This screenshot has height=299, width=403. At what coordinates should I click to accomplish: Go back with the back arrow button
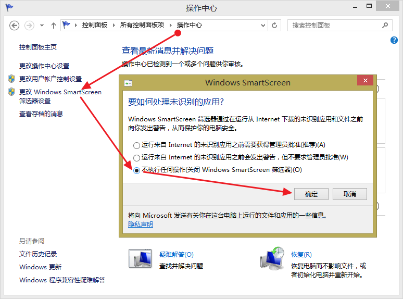pyautogui.click(x=15, y=26)
